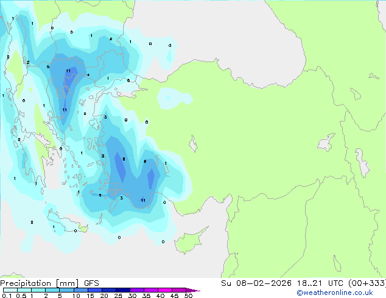Click the "(00+333)" forecast offset text
Image resolution: width=386 pixels, height=298 pixels.
click(x=367, y=283)
